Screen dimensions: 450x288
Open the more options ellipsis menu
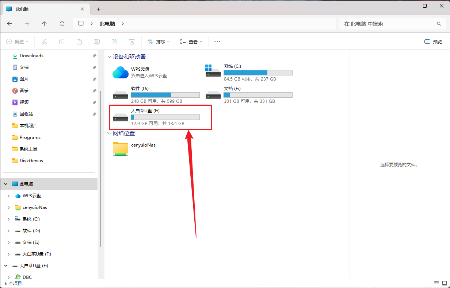[x=217, y=42]
